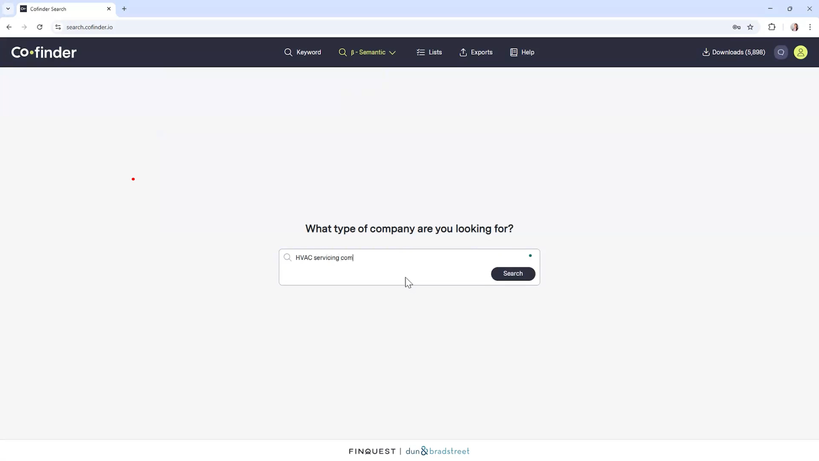Open the browser Extensions icon

click(x=772, y=27)
